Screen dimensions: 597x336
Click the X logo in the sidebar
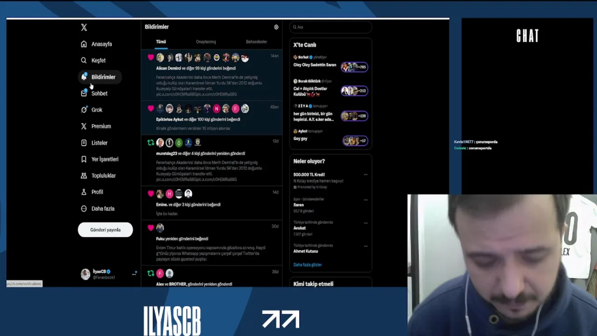pos(84,28)
